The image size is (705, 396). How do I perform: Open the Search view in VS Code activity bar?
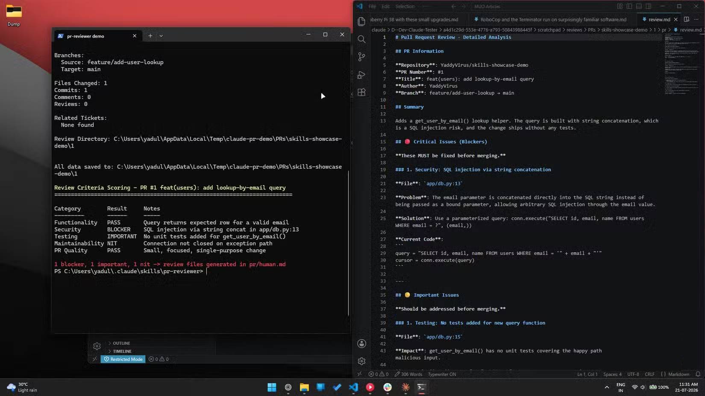click(x=361, y=39)
